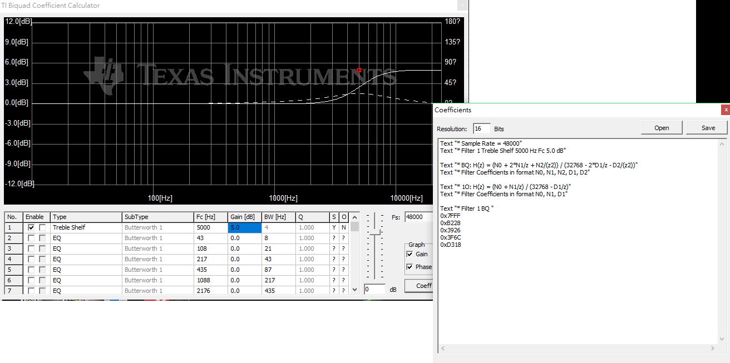This screenshot has width=730, height=363.
Task: Click the Fc [Hz] column header
Action: (x=211, y=217)
